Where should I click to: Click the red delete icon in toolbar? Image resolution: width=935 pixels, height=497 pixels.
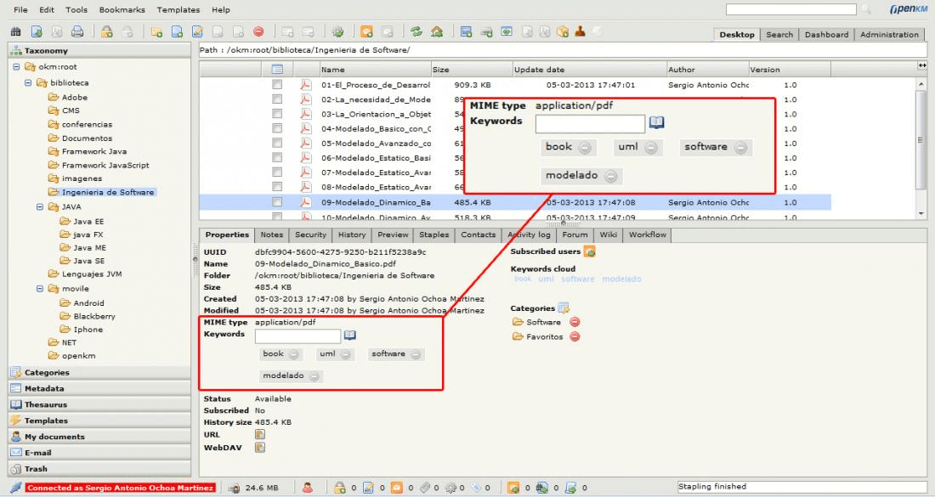click(x=258, y=31)
